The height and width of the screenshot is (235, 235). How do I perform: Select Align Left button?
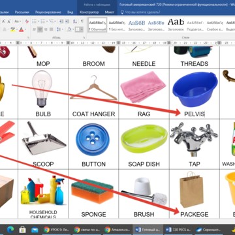point(34,29)
